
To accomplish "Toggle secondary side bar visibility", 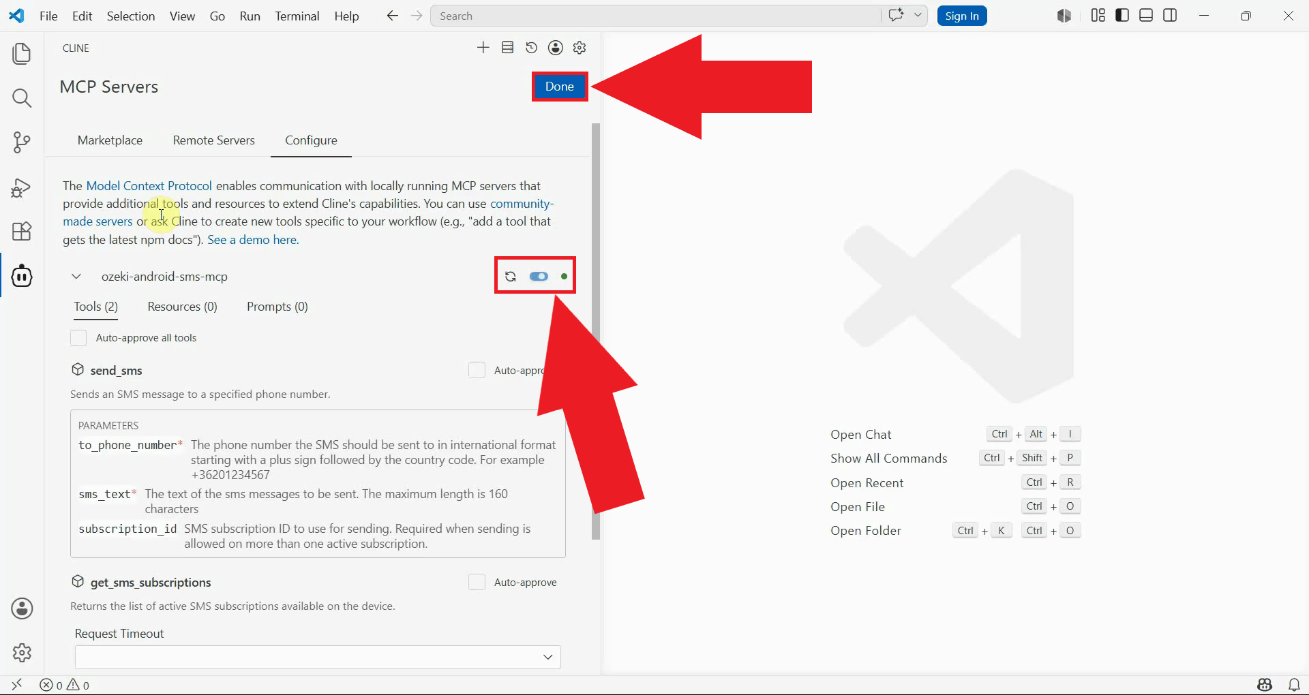I will (x=1170, y=16).
